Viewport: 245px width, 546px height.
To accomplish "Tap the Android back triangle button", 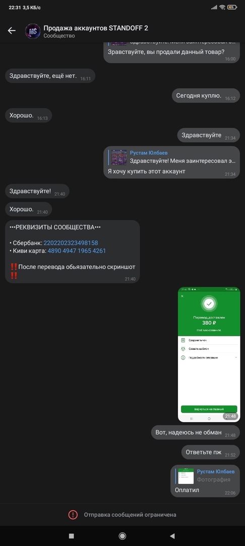I will point(172,536).
